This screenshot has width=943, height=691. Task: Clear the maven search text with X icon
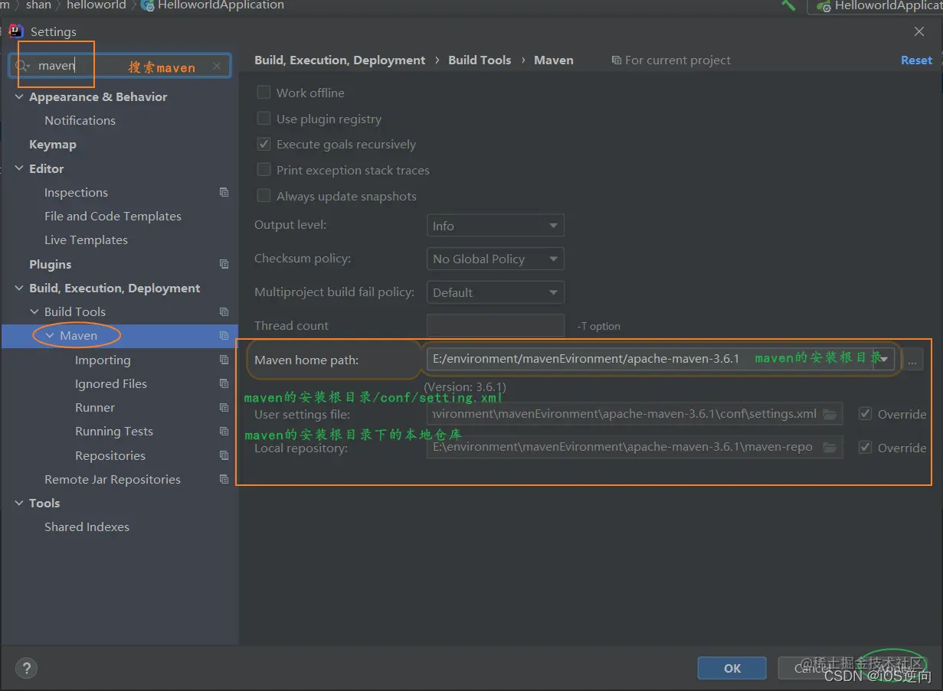(x=217, y=67)
